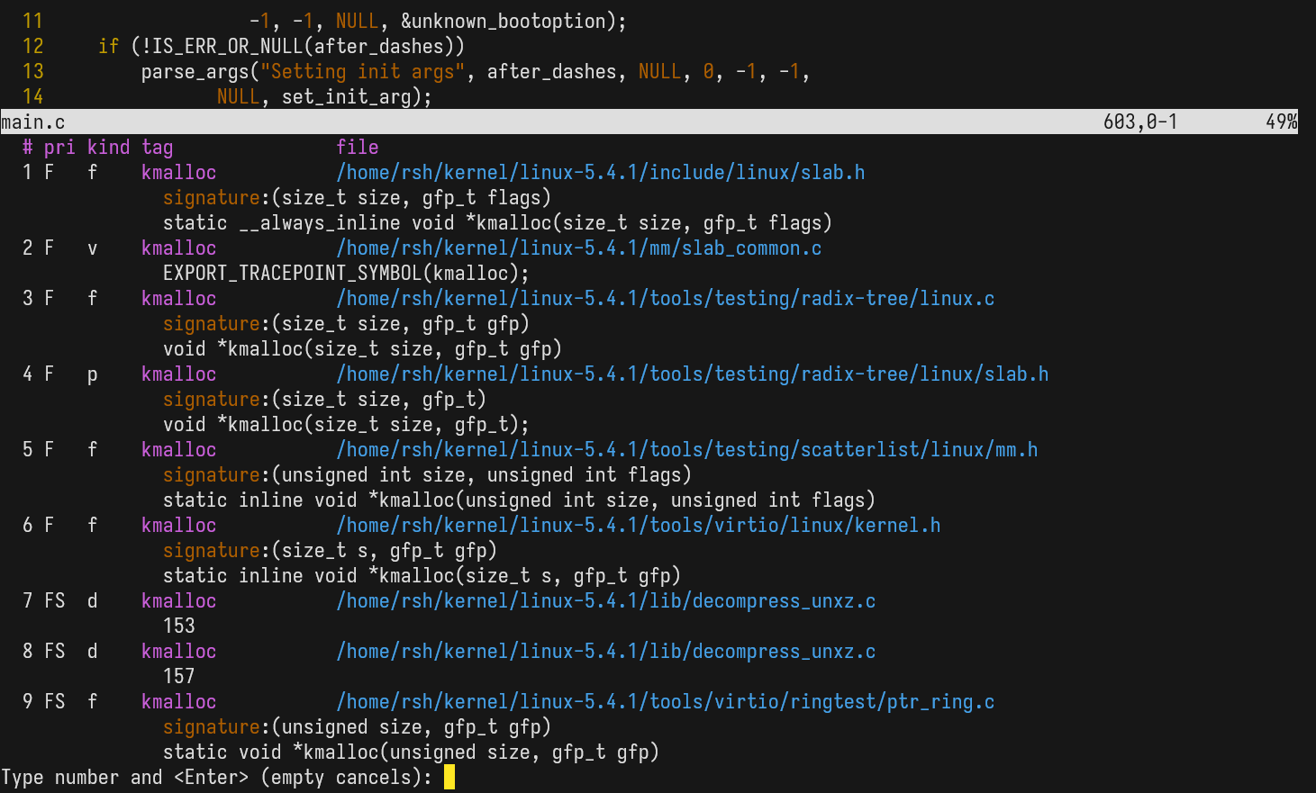Open the mm/slab_common.c file path
This screenshot has width=1316, height=793.
pos(578,248)
